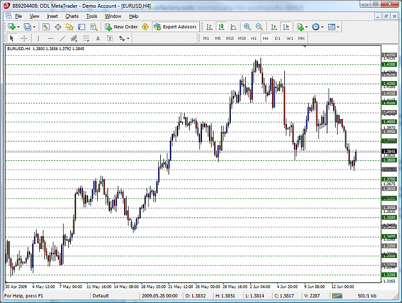This screenshot has width=402, height=303.
Task: Click the Arrows objects icon
Action: 122,39
